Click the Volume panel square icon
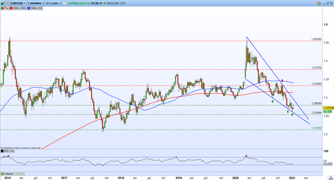The width and height of the screenshot is (334, 180). coord(2,174)
